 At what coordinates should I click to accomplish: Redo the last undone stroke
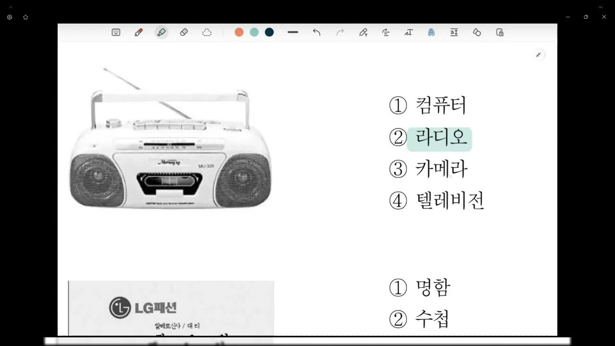(x=340, y=32)
